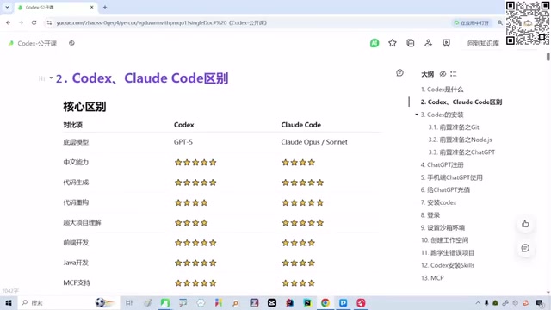Click the browser address bar URL
The height and width of the screenshot is (310, 551).
(162, 23)
